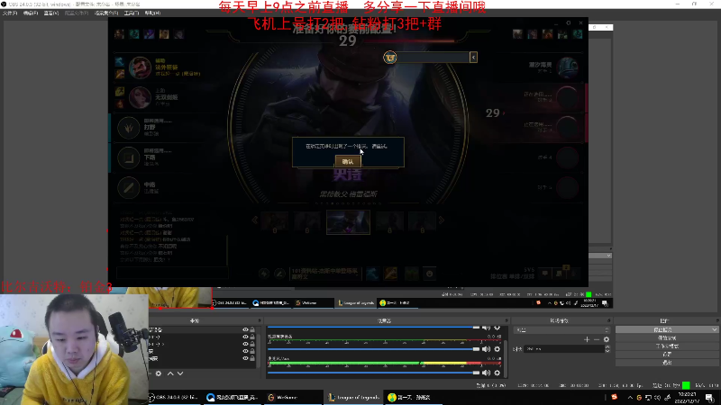
Task: Open scene transition type dropdown
Action: [x=561, y=329]
